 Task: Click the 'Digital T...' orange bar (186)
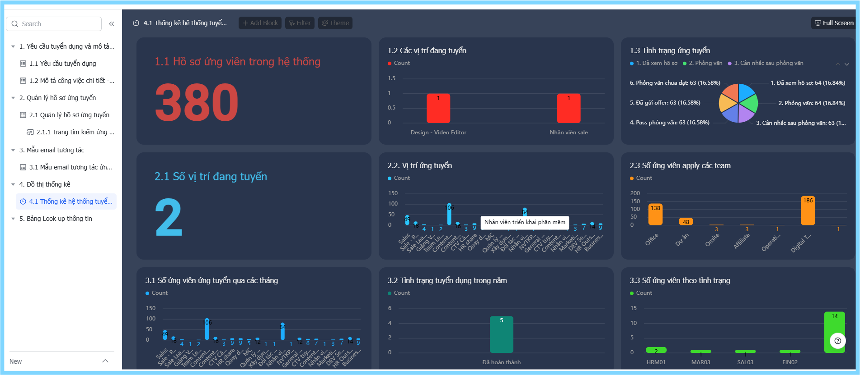[x=808, y=210]
